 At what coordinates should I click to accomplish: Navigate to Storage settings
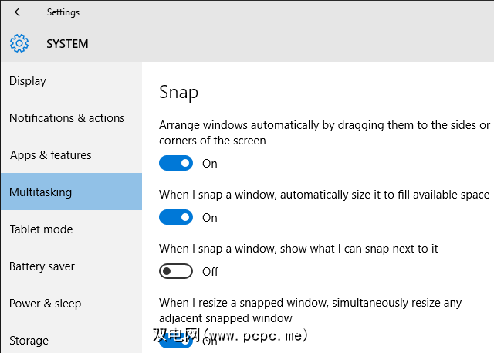click(x=29, y=340)
